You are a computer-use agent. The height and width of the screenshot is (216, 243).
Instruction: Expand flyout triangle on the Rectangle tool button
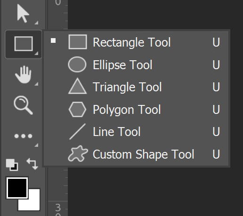(36, 53)
